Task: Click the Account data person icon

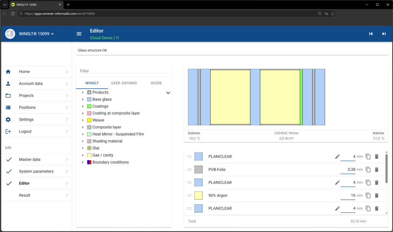Action: [x=8, y=83]
